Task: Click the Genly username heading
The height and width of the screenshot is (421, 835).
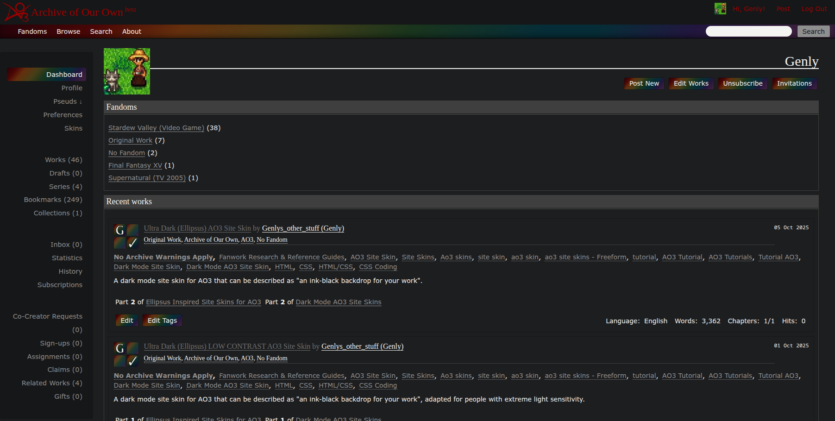Action: 802,61
